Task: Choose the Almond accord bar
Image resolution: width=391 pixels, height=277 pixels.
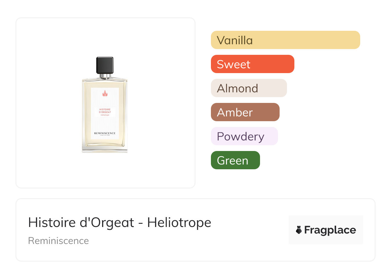Action: click(248, 88)
